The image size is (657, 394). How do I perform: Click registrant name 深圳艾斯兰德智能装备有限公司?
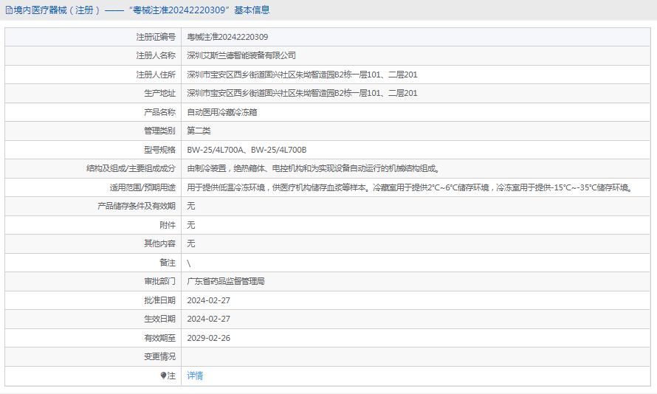pos(241,55)
